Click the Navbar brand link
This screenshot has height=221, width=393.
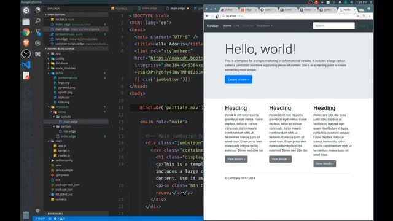click(212, 26)
